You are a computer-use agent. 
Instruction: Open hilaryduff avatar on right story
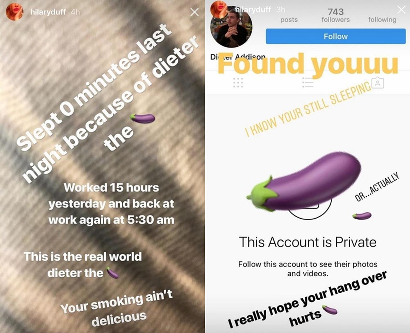[219, 9]
